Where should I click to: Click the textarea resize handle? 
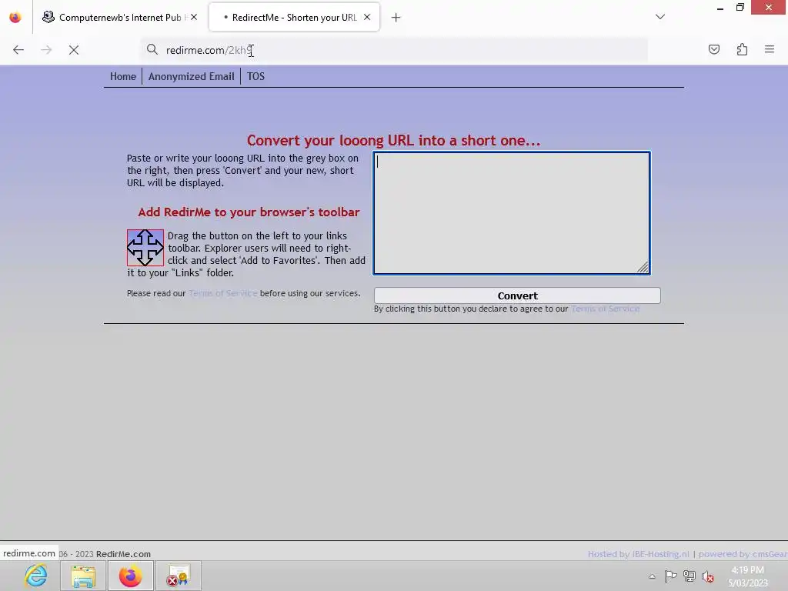(643, 267)
